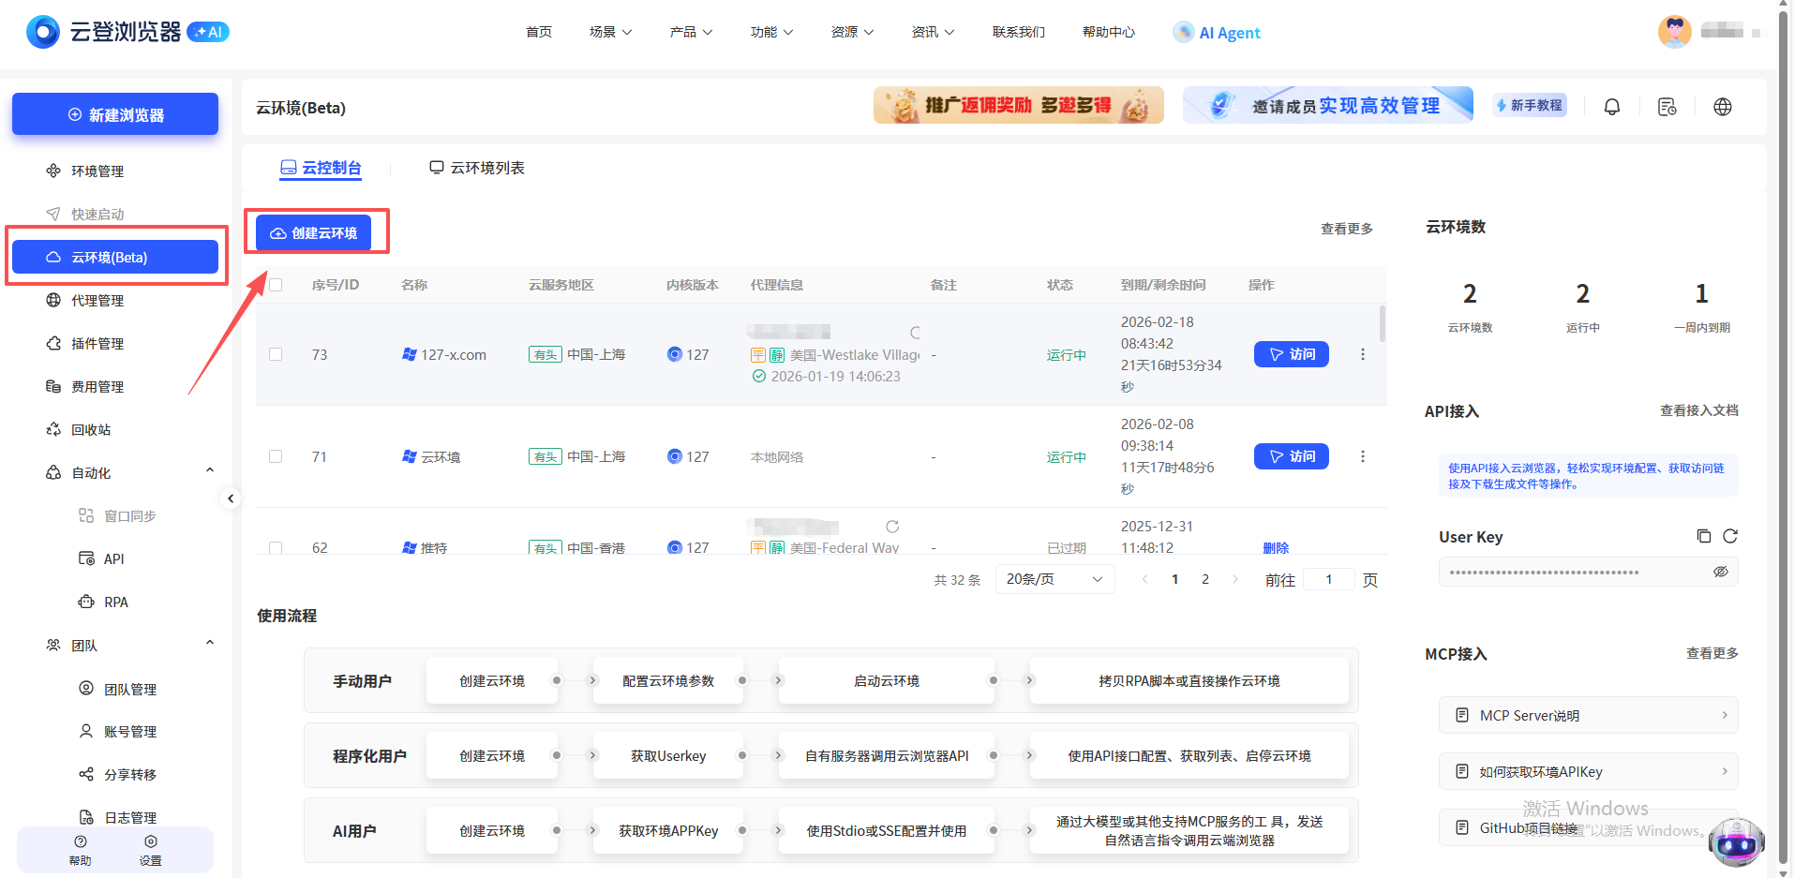Check the select-all checkbox in the table header
The image size is (1794, 878).
pos(275,285)
